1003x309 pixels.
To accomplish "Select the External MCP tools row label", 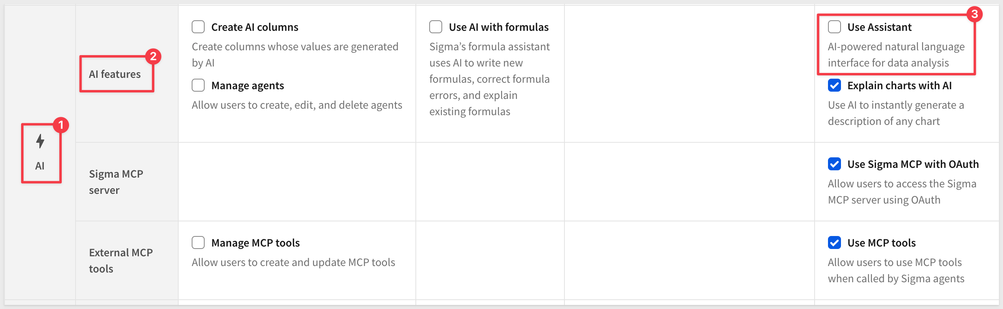I will [121, 261].
